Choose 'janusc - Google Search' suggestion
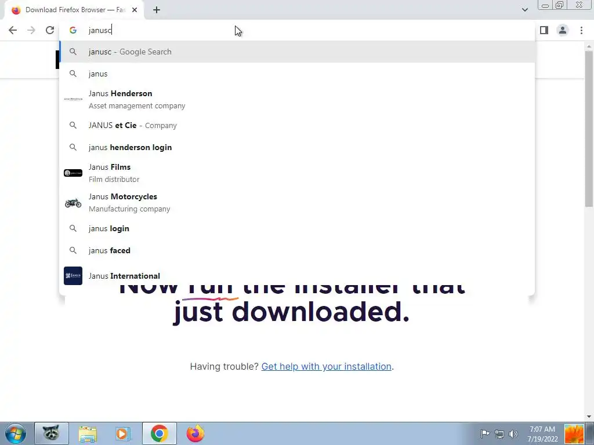The width and height of the screenshot is (594, 445). click(298, 52)
